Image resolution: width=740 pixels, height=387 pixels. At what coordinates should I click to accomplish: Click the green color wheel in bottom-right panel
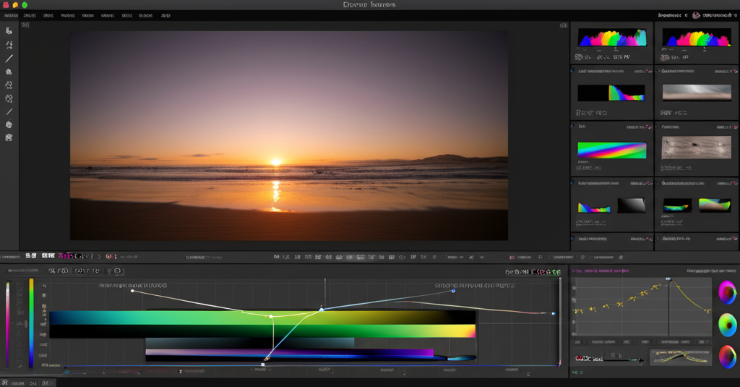pyautogui.click(x=727, y=325)
